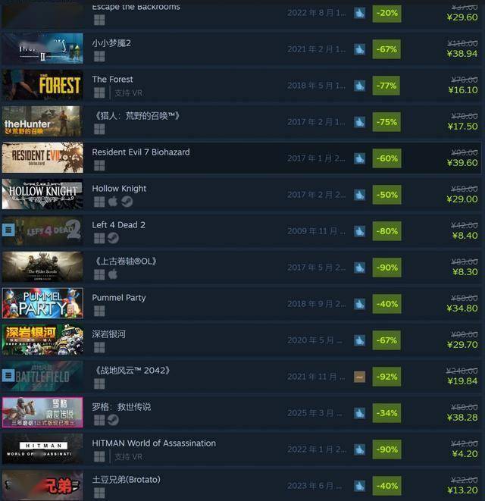The image size is (485, 501).
Task: Click the Windows icon under Resident Evil 7 Biohazard
Action: pos(99,165)
